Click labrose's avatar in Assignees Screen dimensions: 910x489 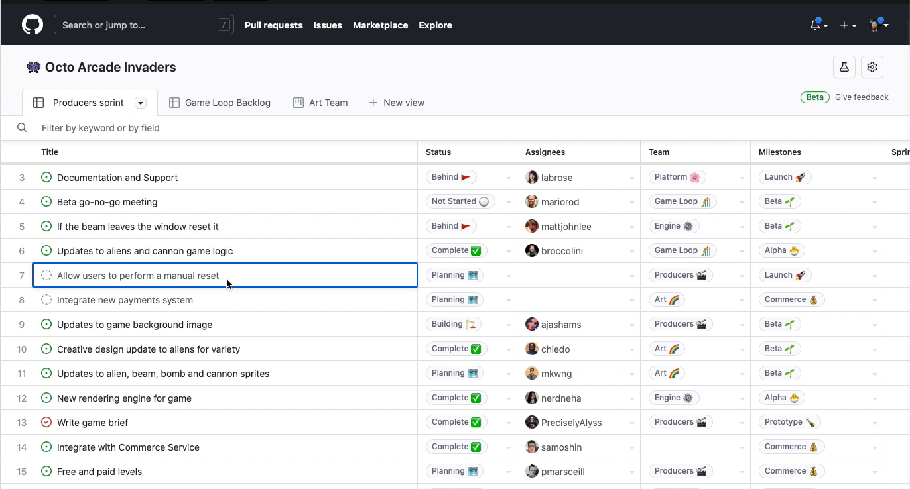[x=532, y=178]
